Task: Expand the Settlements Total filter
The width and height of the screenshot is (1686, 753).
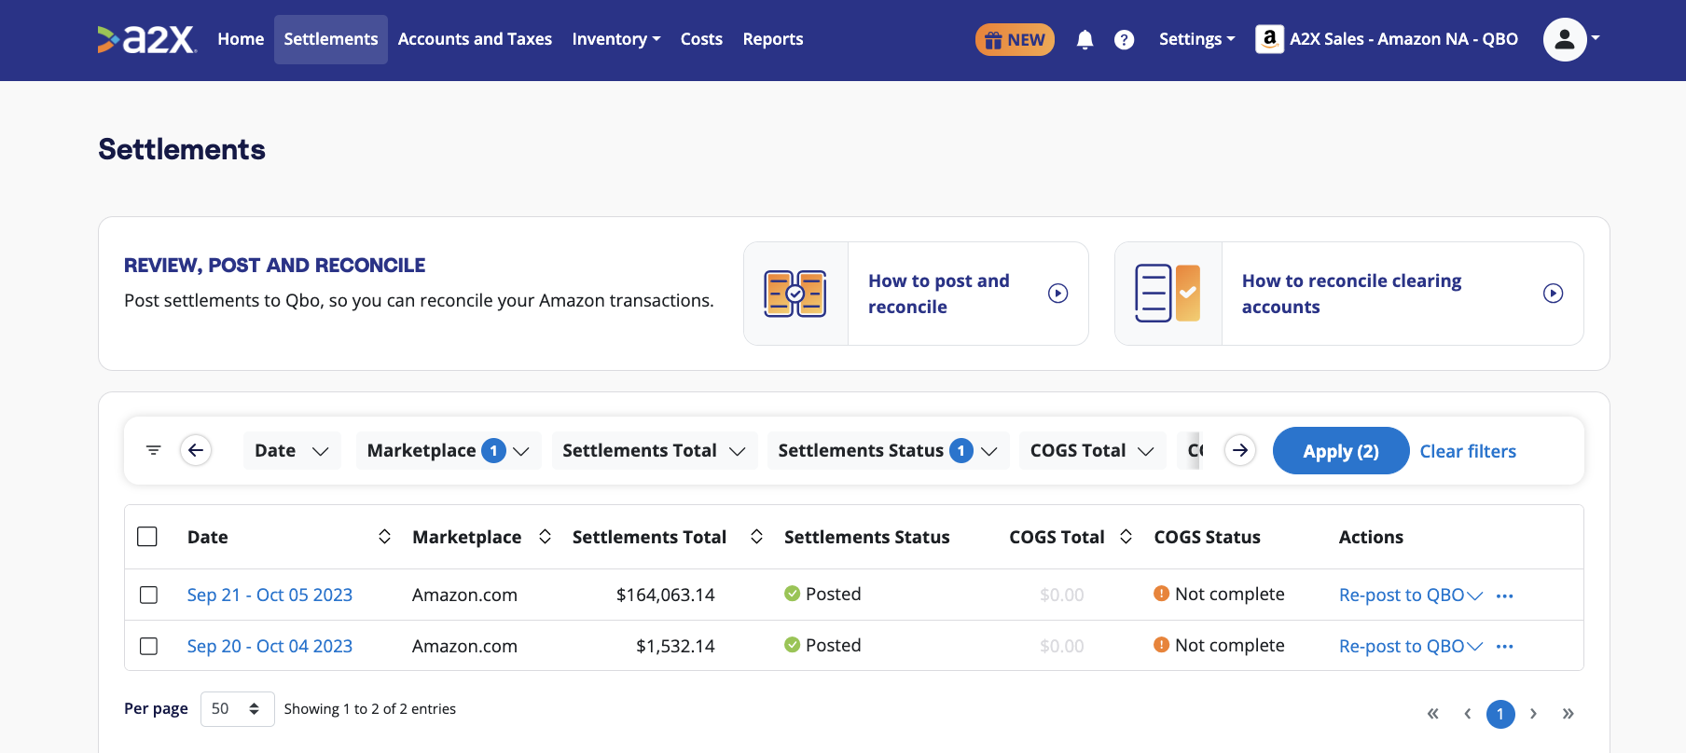Action: coord(655,450)
